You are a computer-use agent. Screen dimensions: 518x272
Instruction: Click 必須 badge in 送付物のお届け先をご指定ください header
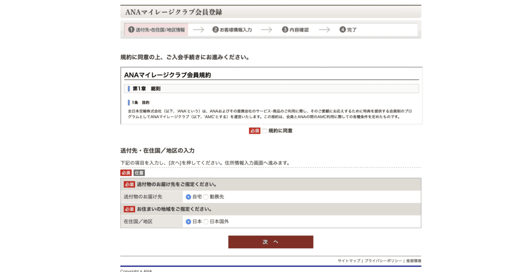pos(129,184)
